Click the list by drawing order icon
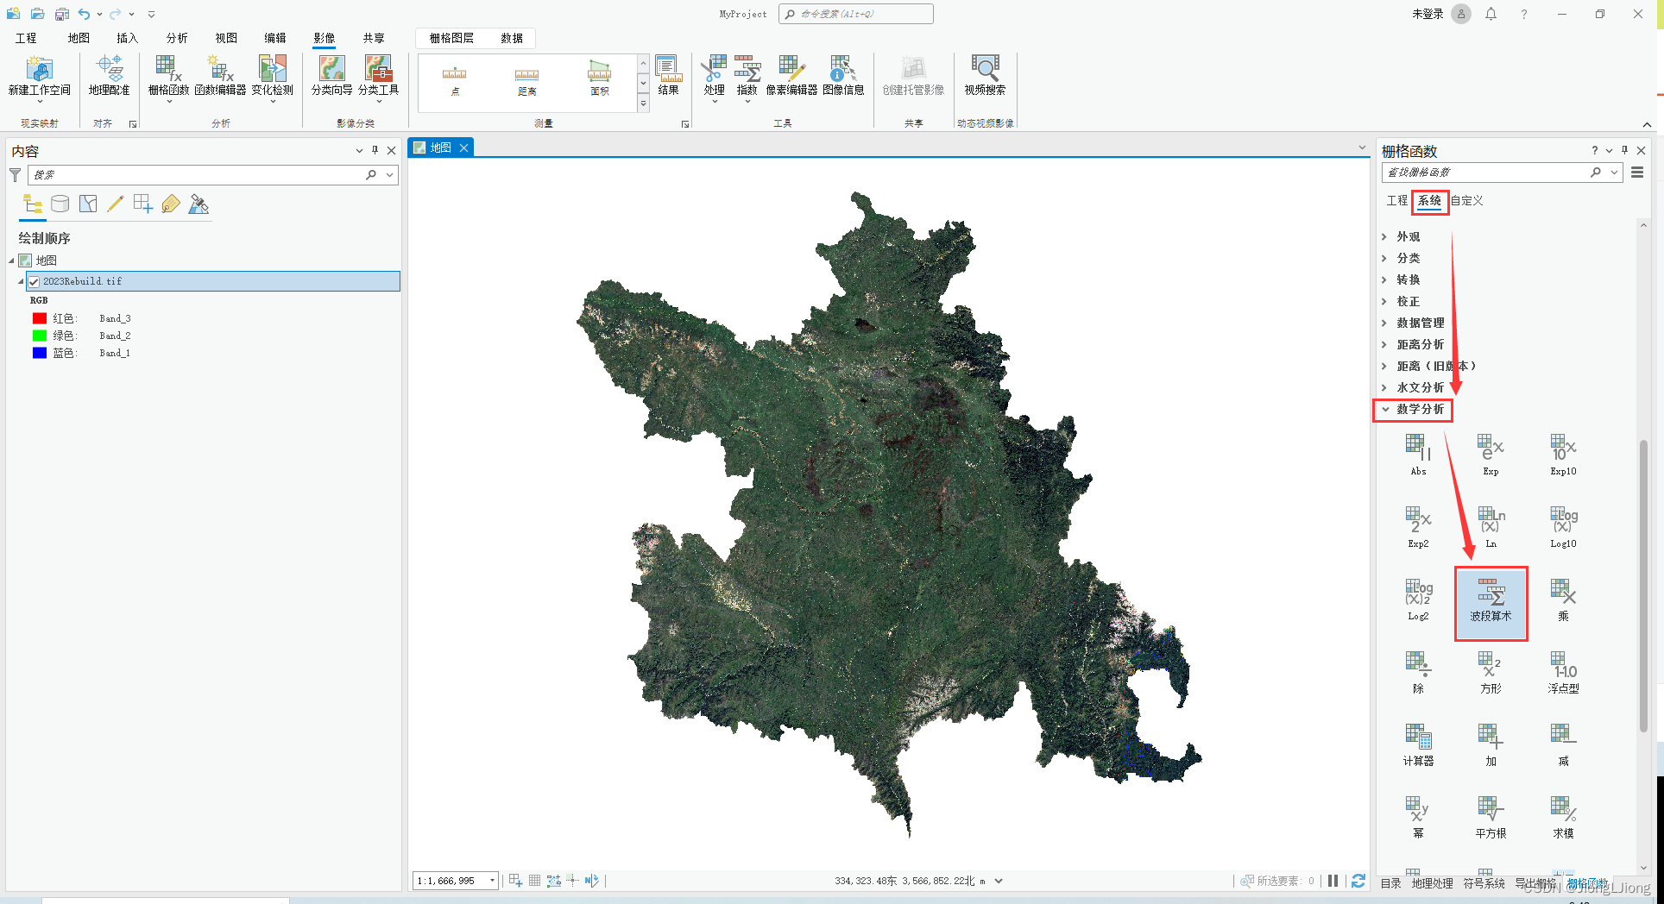Screen dimensions: 1664x904 point(33,204)
